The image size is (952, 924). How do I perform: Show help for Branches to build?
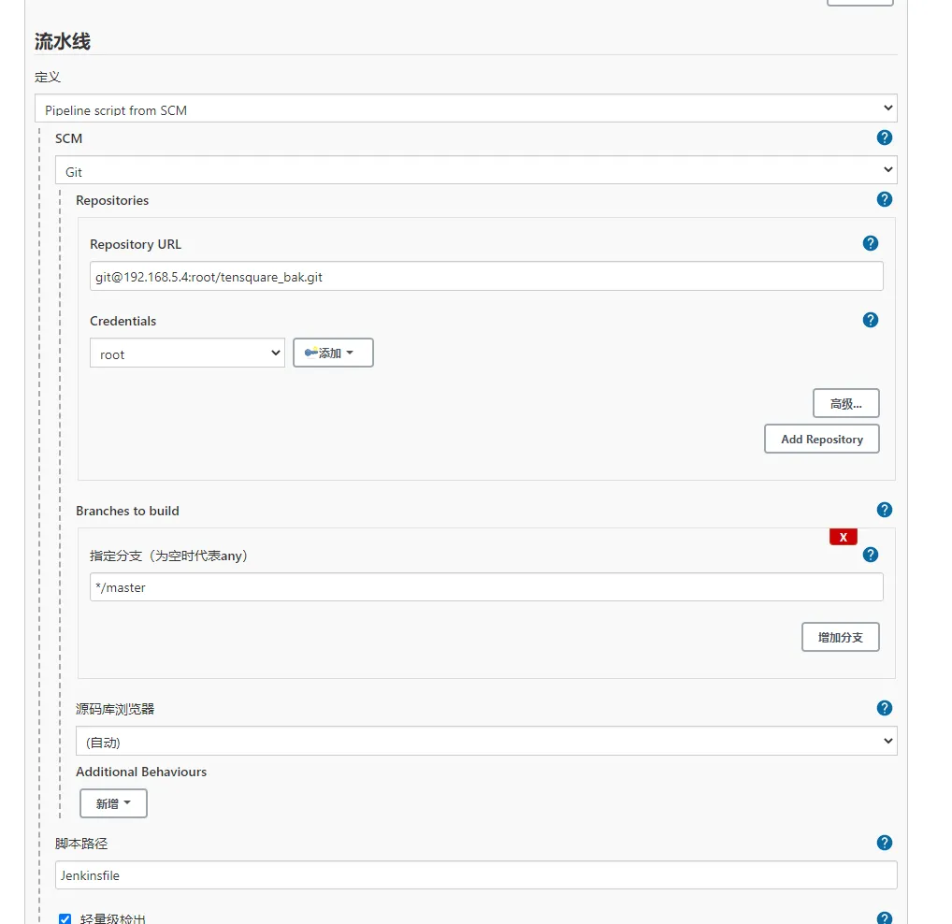click(x=885, y=510)
